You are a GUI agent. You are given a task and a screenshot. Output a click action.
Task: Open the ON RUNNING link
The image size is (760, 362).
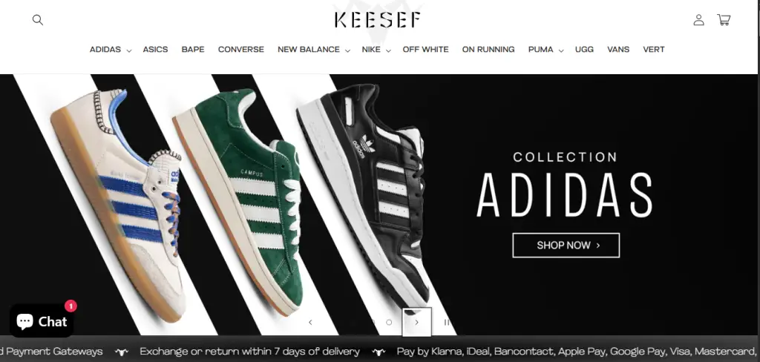[488, 50]
